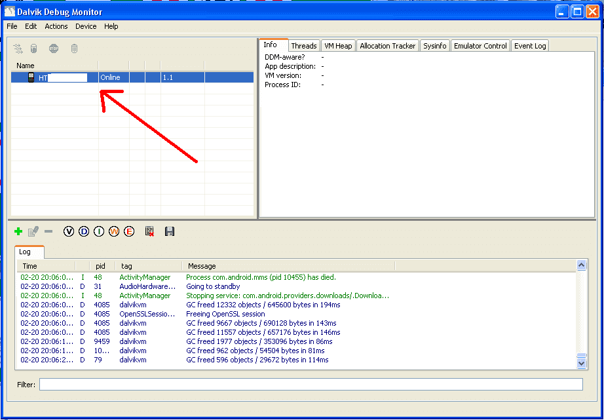Screen dimensions: 604x420
Task: Click the debug selected process icon
Action: 18,48
